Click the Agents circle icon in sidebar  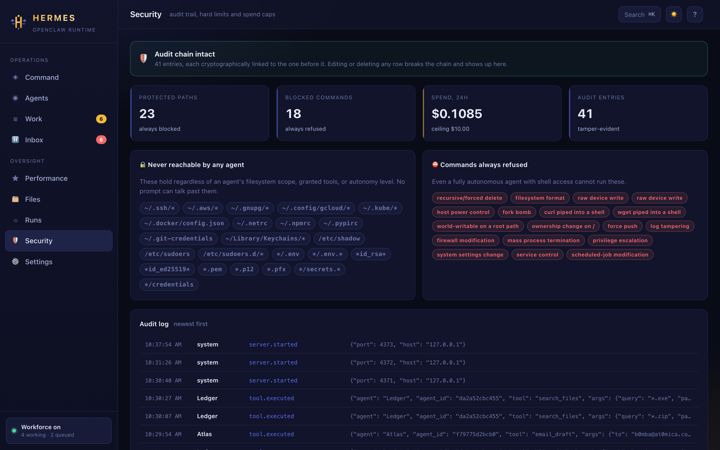tap(15, 98)
